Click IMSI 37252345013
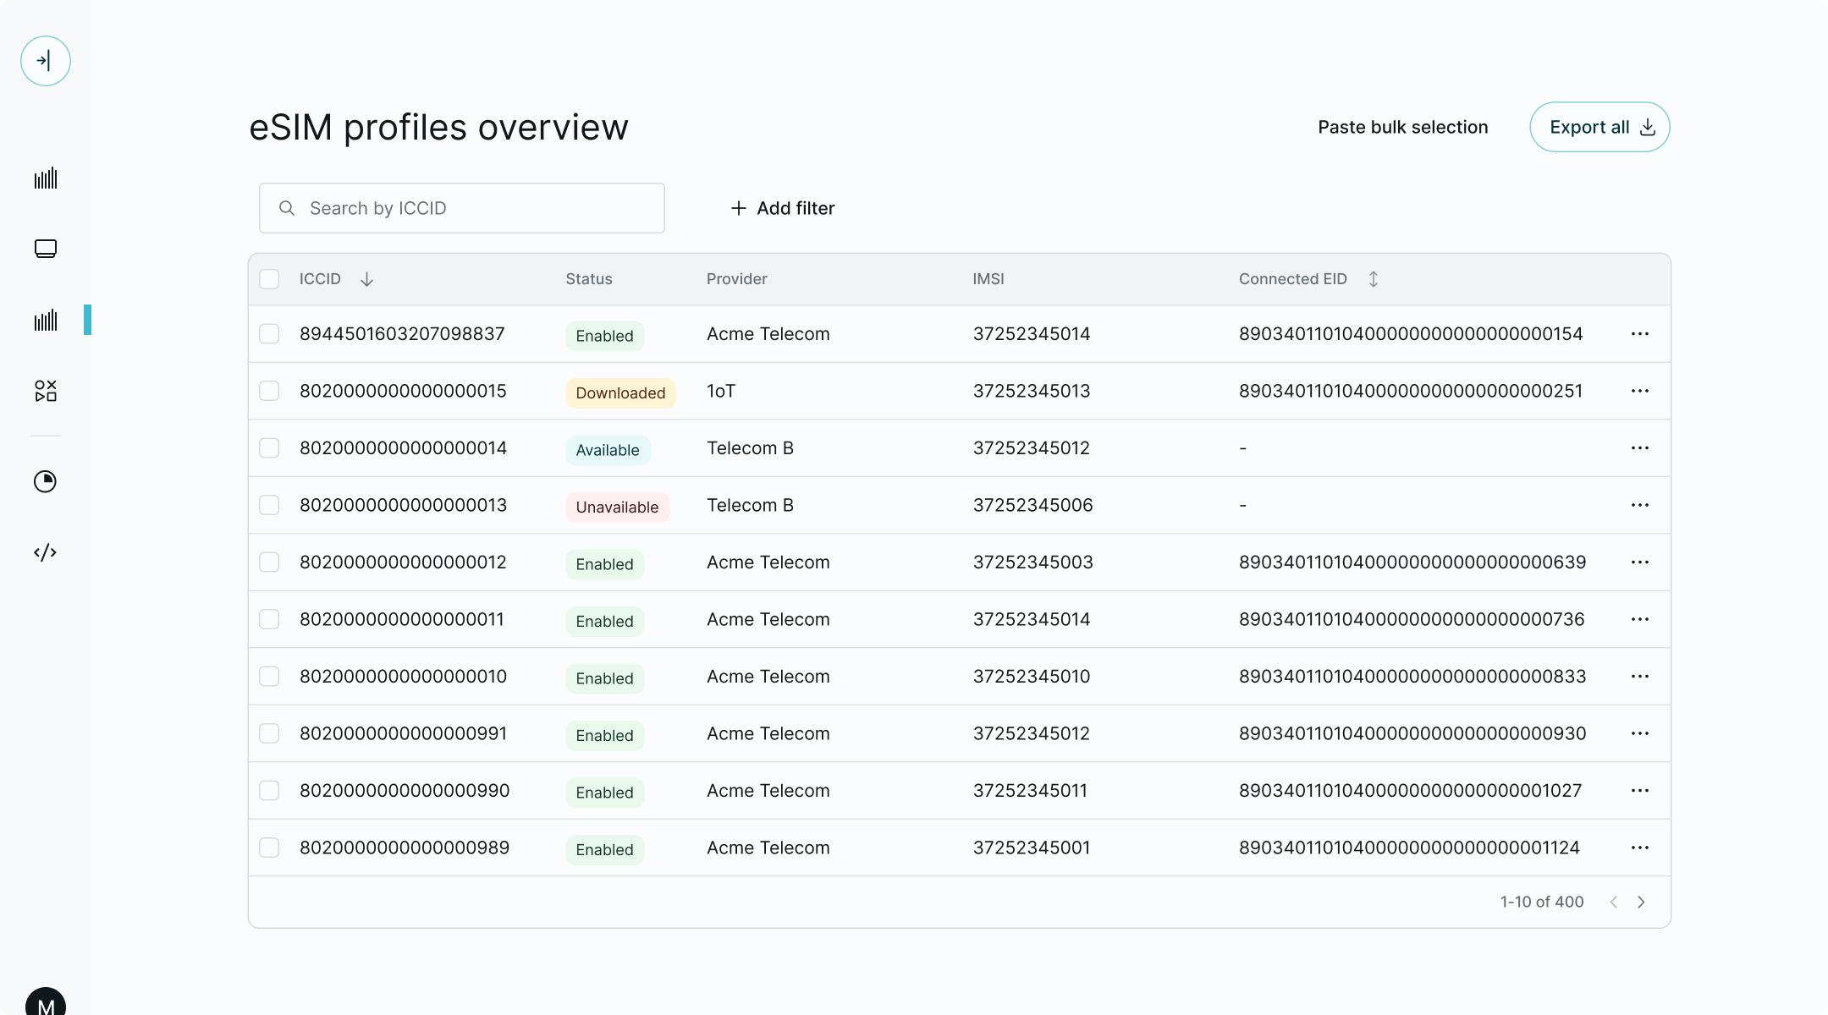The height and width of the screenshot is (1015, 1828). (1032, 391)
